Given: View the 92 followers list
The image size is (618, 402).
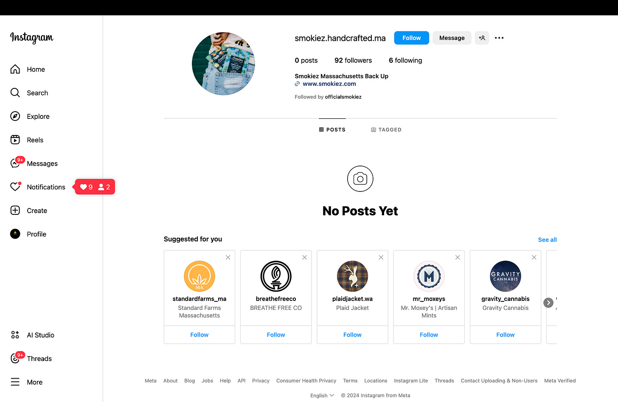Looking at the screenshot, I should [353, 60].
